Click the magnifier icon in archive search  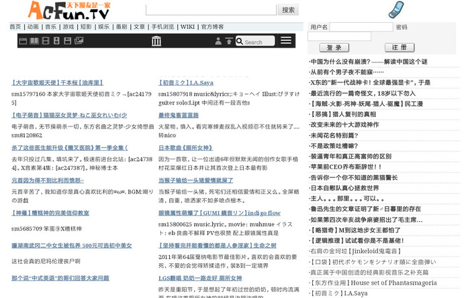[x=240, y=41]
